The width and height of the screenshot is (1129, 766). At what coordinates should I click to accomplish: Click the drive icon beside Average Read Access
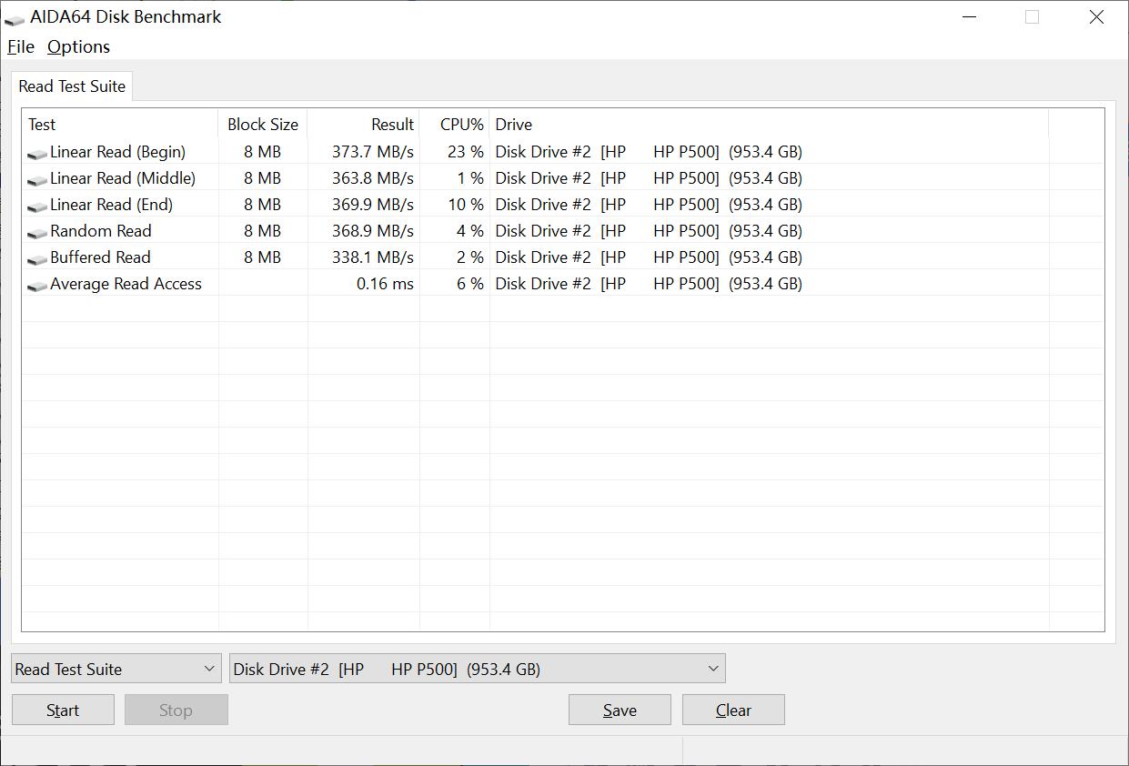tap(37, 286)
